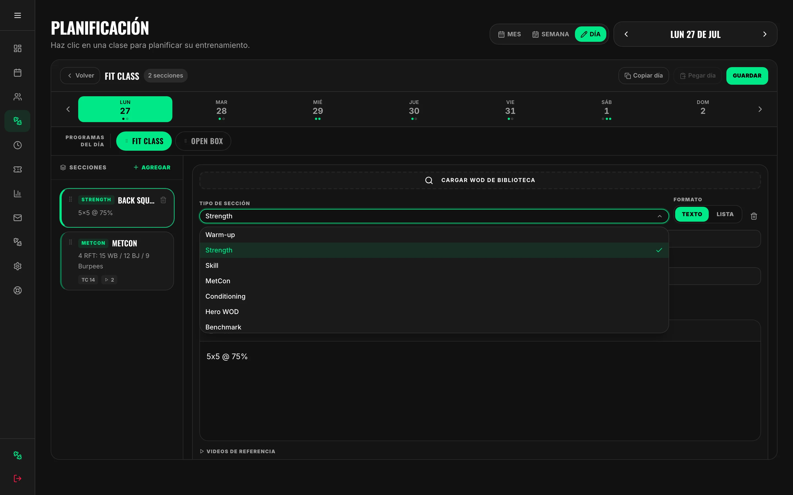This screenshot has height=495, width=793.
Task: Choose the Warm-up option
Action: [434, 235]
